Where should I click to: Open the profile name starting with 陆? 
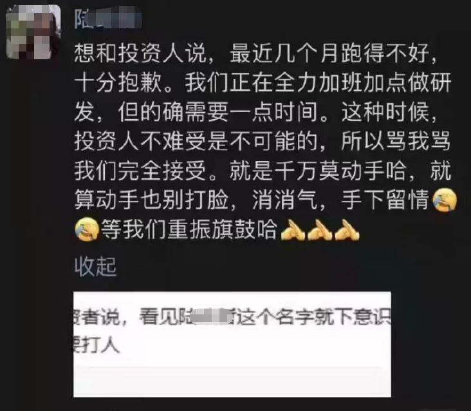click(108, 18)
